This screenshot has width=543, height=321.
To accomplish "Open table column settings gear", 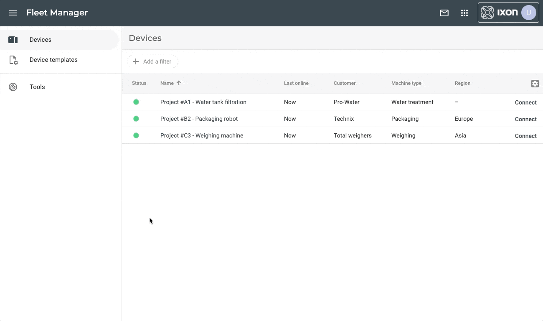I will [x=535, y=84].
